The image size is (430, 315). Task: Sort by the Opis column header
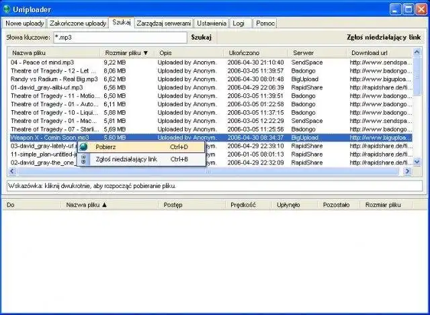pos(189,53)
